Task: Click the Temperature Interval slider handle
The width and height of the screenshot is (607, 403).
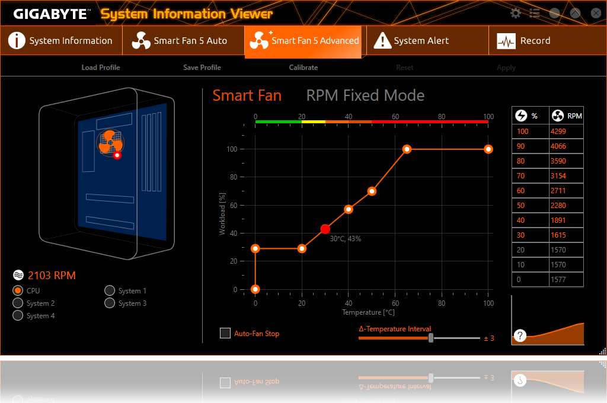Action: (x=431, y=338)
